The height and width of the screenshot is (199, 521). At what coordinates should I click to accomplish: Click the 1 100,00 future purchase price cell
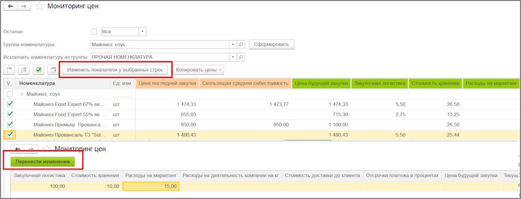(321, 125)
